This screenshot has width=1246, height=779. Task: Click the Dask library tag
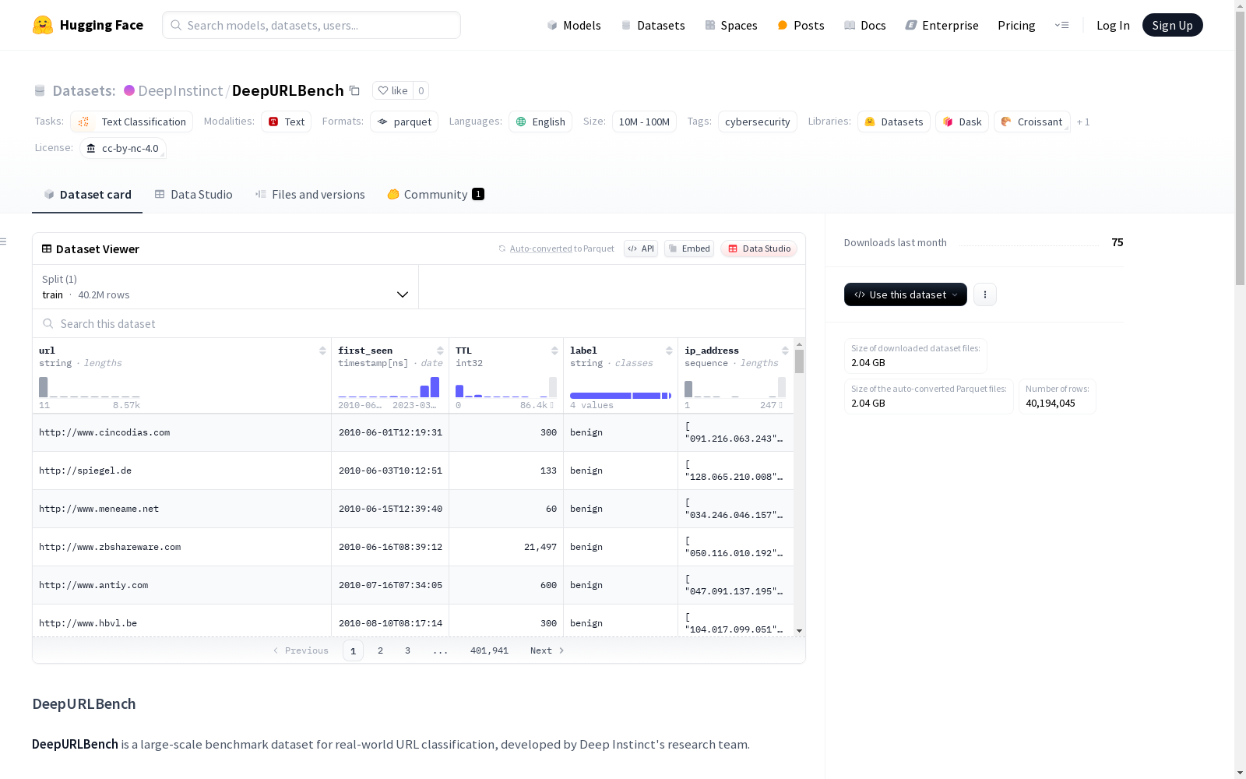[963, 122]
